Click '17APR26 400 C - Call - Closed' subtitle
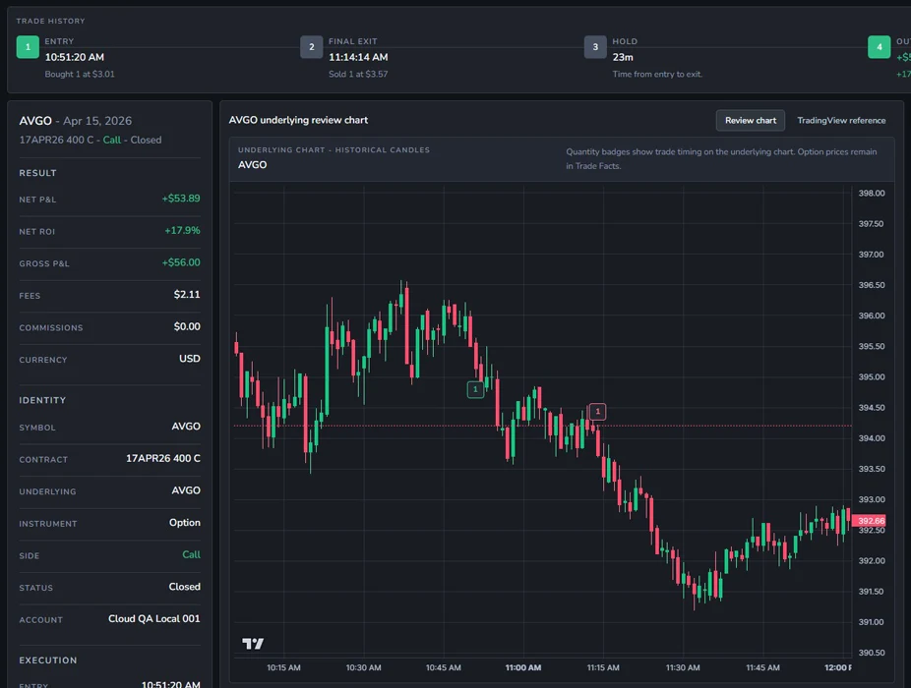The image size is (911, 688). [x=91, y=140]
